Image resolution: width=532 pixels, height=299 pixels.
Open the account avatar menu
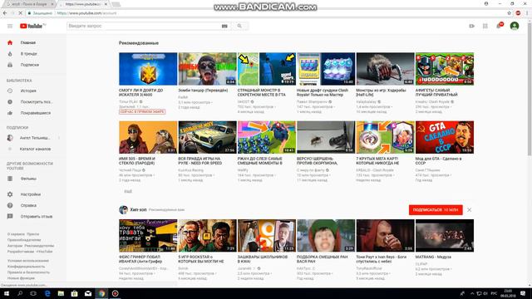click(515, 26)
